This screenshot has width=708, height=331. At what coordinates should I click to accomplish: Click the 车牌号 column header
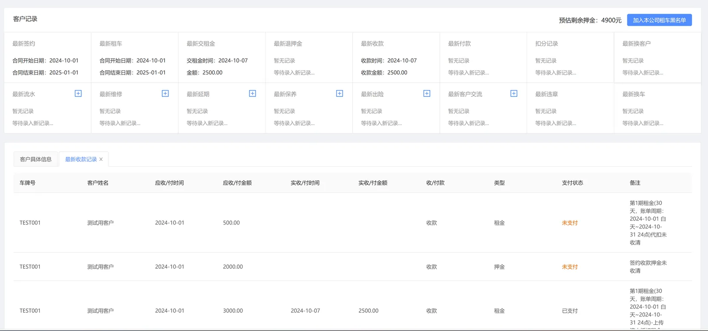click(x=27, y=183)
